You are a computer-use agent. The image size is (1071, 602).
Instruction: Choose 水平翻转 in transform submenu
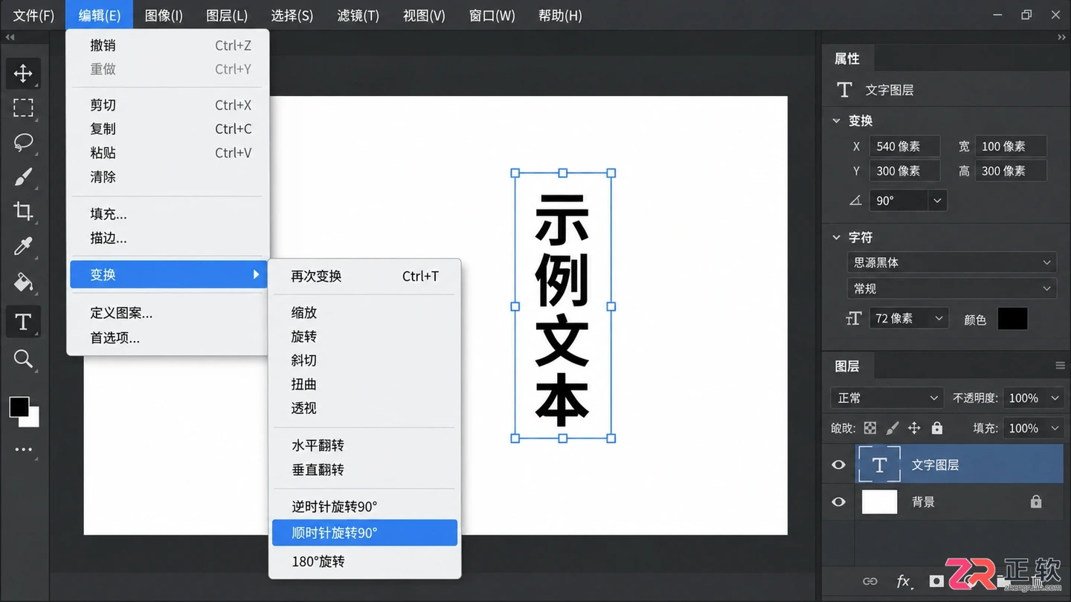[x=364, y=446]
